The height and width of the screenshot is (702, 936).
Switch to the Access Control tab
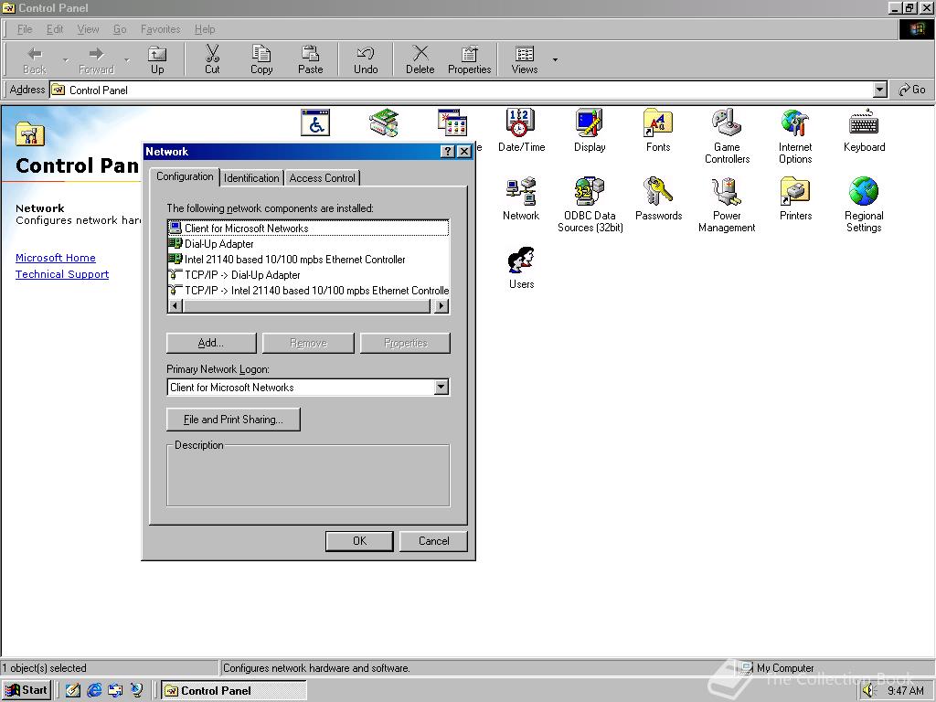point(323,178)
